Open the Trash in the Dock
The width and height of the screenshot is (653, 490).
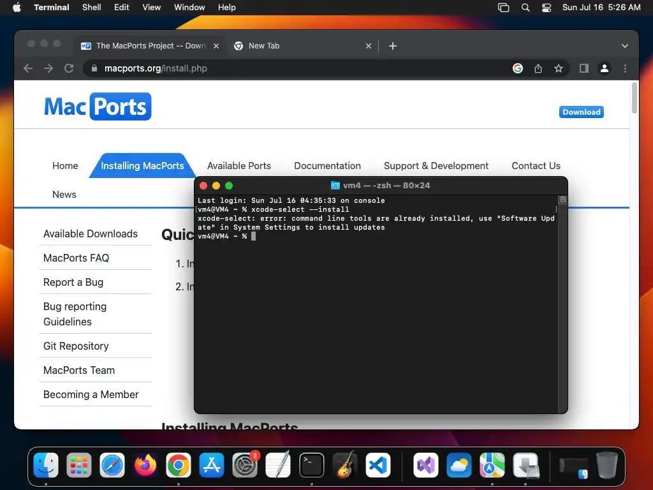coord(607,465)
